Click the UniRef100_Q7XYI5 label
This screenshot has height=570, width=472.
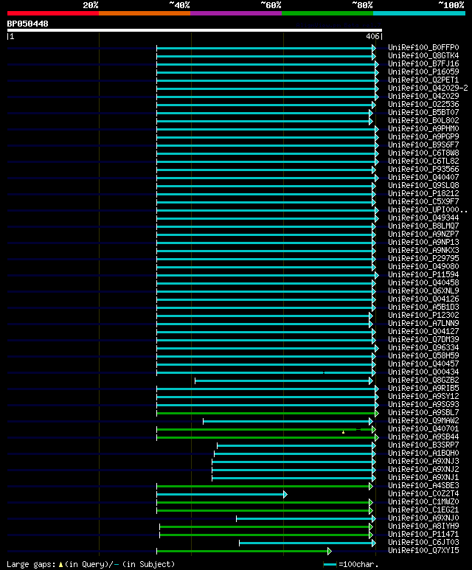pos(423,551)
